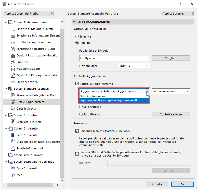This screenshot has height=190, width=198.
Task: Collapse the Schemi Scorciatoia tree node
Action: pos(6,115)
